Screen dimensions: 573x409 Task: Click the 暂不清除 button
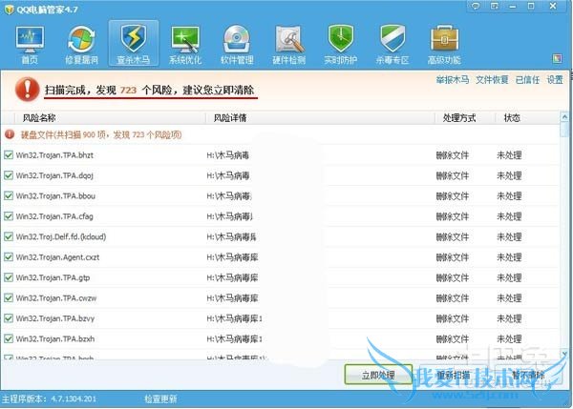click(x=528, y=375)
